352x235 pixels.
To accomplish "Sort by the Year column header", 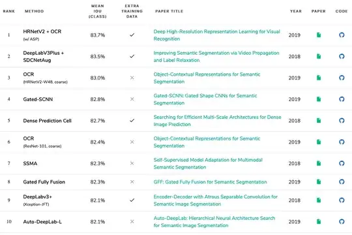I will [x=296, y=11].
